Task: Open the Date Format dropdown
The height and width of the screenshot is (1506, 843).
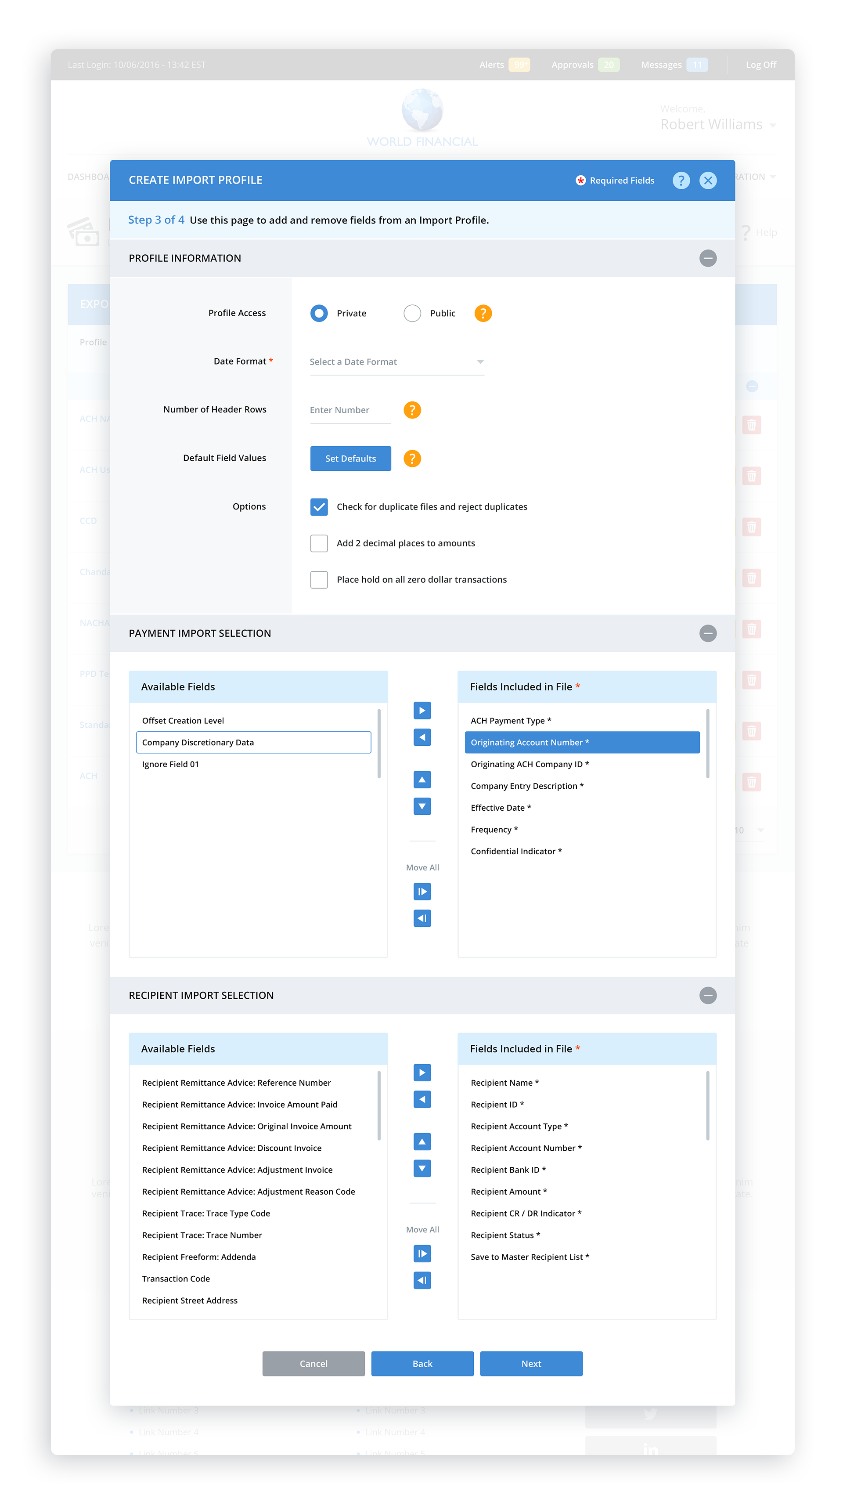Action: click(x=396, y=362)
